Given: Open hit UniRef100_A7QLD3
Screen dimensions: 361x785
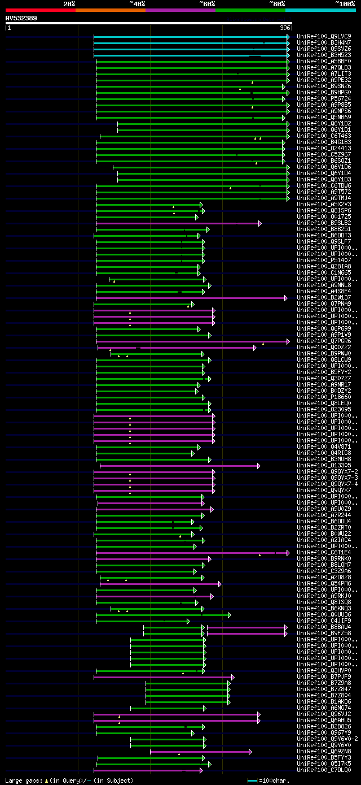Looking at the screenshot, I should (x=324, y=67).
